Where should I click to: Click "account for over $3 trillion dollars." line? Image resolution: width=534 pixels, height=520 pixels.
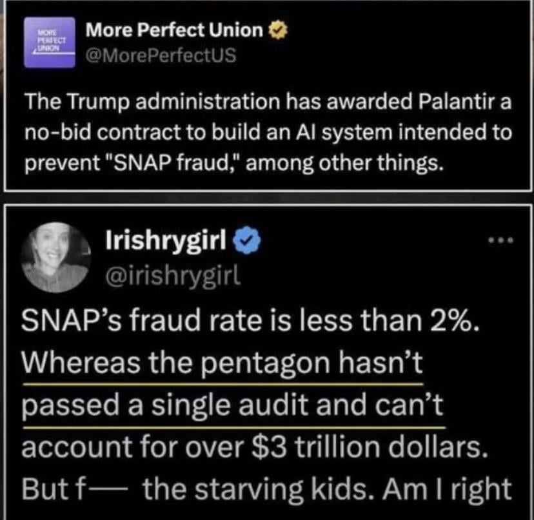(x=252, y=448)
